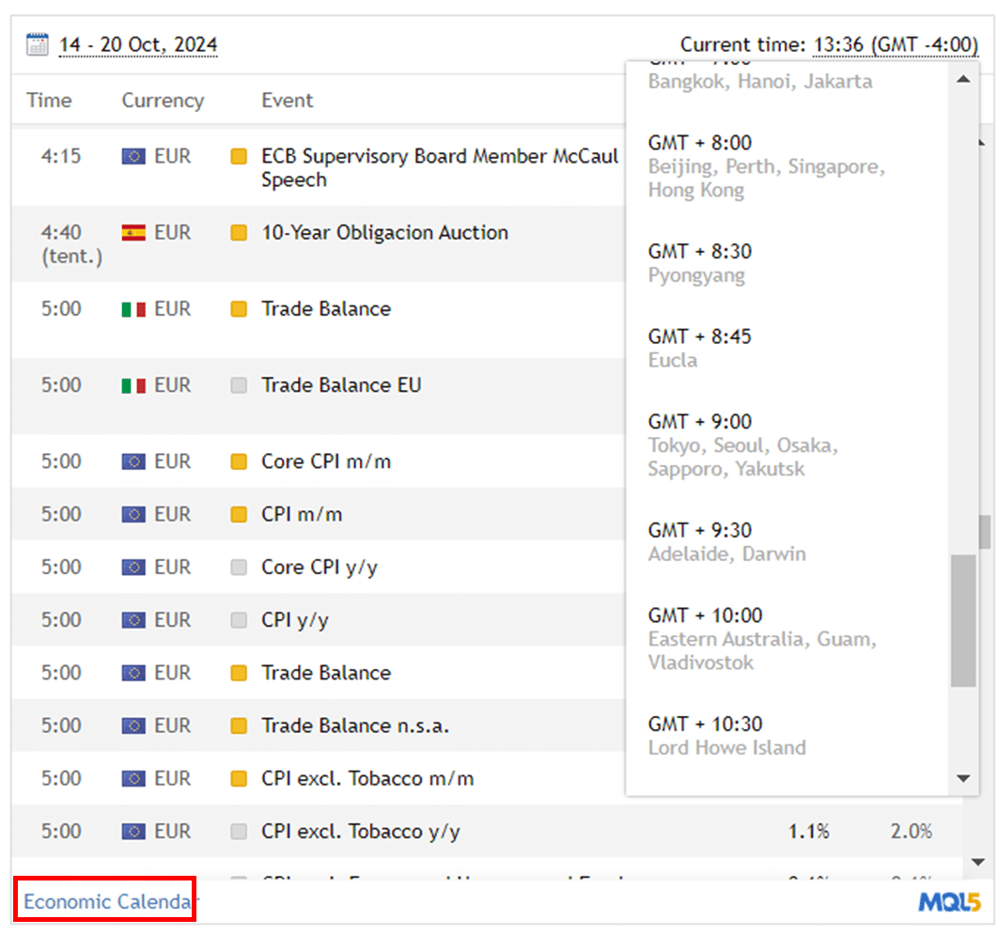Open the current time zone selector 13:36 (GMT -4:00)

pyautogui.click(x=895, y=44)
